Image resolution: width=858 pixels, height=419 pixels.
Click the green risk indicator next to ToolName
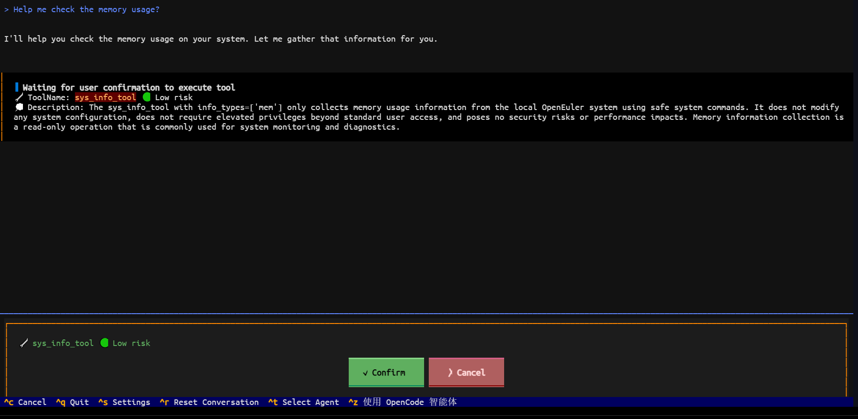point(147,97)
